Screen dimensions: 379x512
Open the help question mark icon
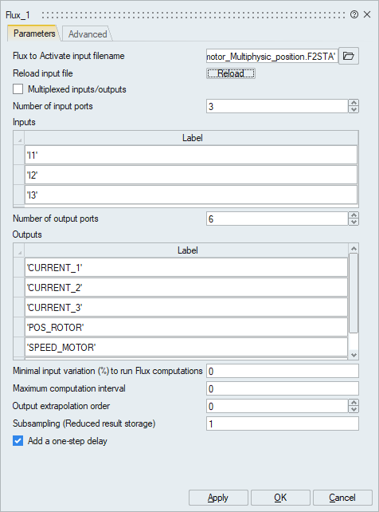pyautogui.click(x=354, y=14)
